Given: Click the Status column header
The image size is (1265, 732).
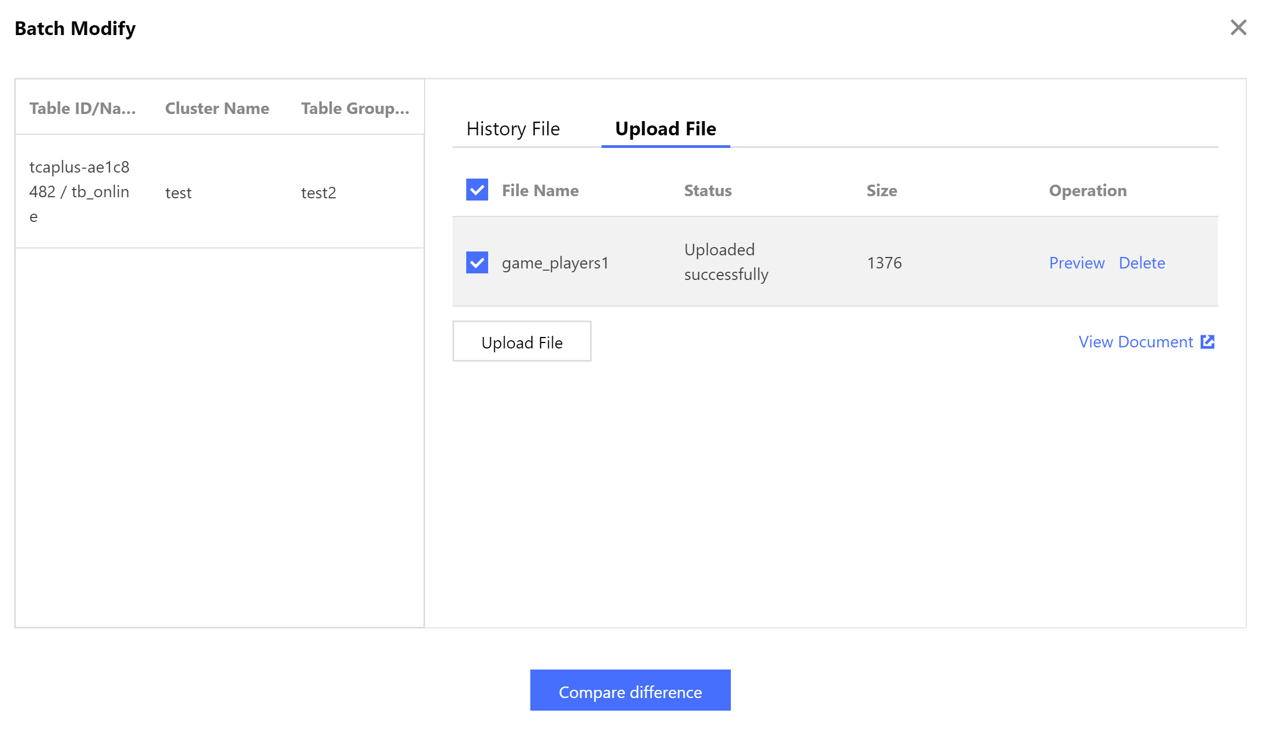Looking at the screenshot, I should 707,191.
